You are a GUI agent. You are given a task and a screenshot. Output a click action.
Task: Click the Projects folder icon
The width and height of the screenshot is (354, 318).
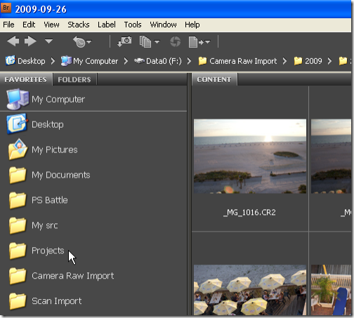click(18, 251)
